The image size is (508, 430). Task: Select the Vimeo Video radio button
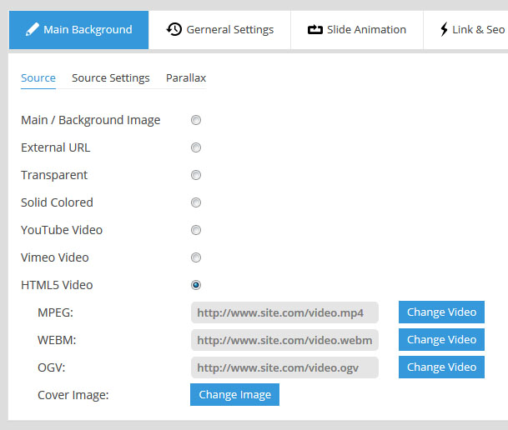[x=196, y=257]
